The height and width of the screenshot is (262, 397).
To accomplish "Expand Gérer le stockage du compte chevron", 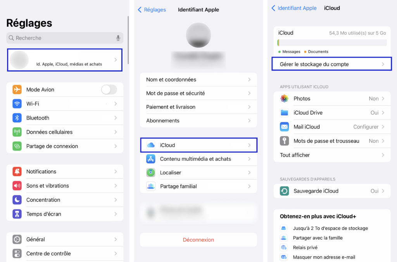I will (383, 64).
